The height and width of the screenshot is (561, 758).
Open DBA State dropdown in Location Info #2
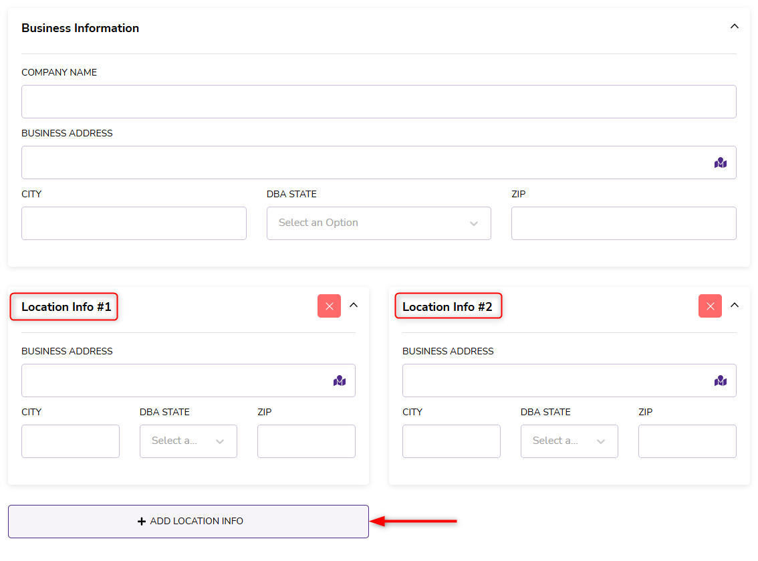(x=569, y=441)
